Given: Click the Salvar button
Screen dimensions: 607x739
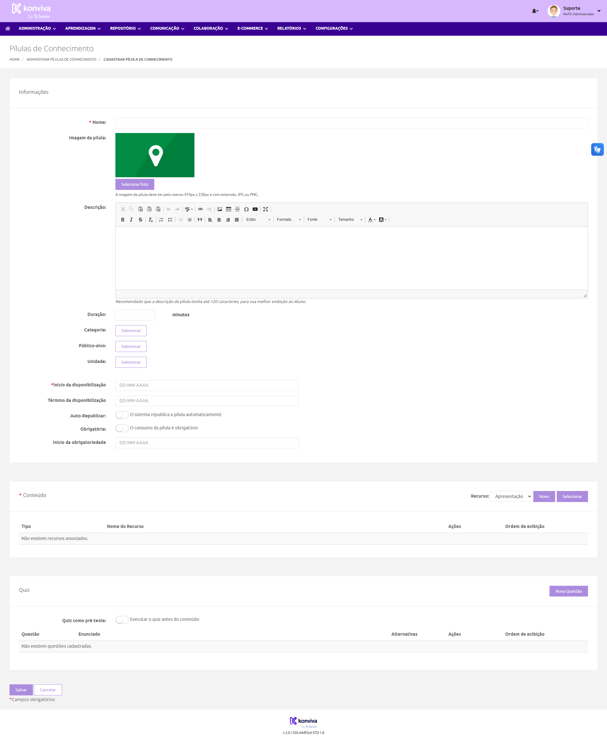Looking at the screenshot, I should (21, 690).
